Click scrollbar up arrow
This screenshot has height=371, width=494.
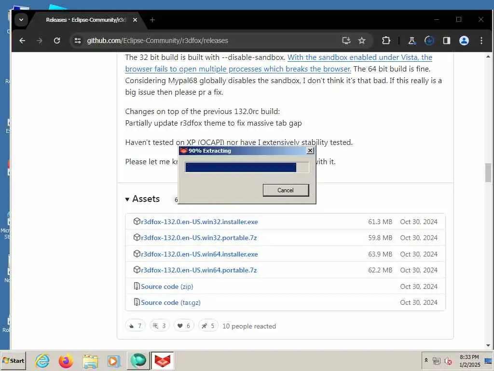pyautogui.click(x=488, y=57)
